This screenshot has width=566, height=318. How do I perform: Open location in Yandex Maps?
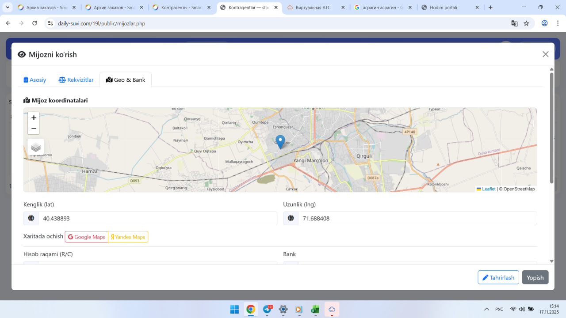tap(128, 237)
